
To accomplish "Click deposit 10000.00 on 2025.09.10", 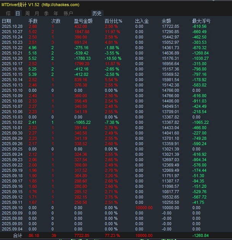I will [x=144, y=208].
